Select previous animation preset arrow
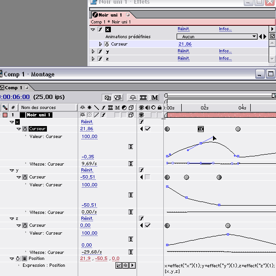This screenshot has height=276, width=276. click(x=260, y=37)
